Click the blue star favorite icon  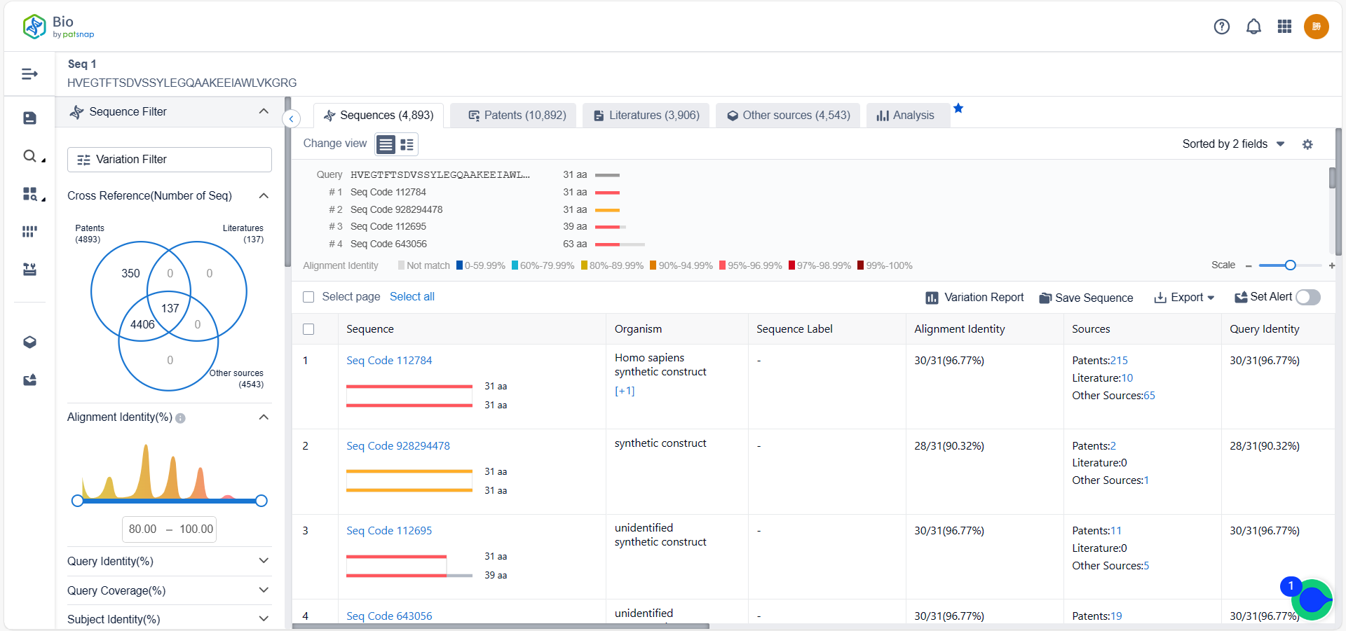pos(958,109)
